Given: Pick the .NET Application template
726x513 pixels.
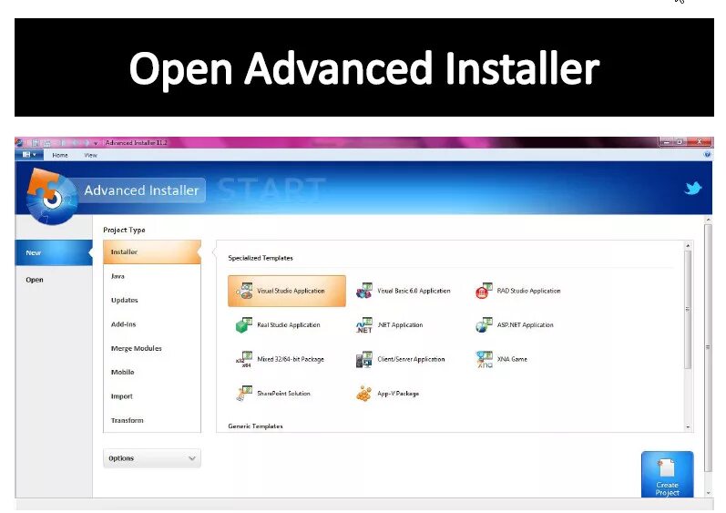Looking at the screenshot, I should pos(389,325).
